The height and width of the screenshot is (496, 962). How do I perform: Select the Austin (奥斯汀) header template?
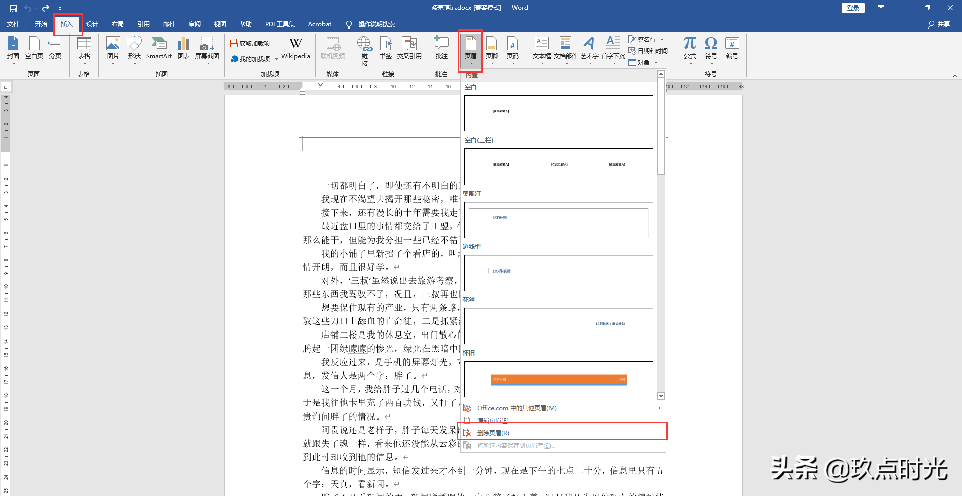point(559,220)
